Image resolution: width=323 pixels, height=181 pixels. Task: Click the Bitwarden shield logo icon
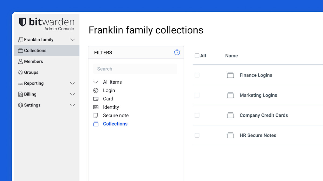(x=23, y=22)
